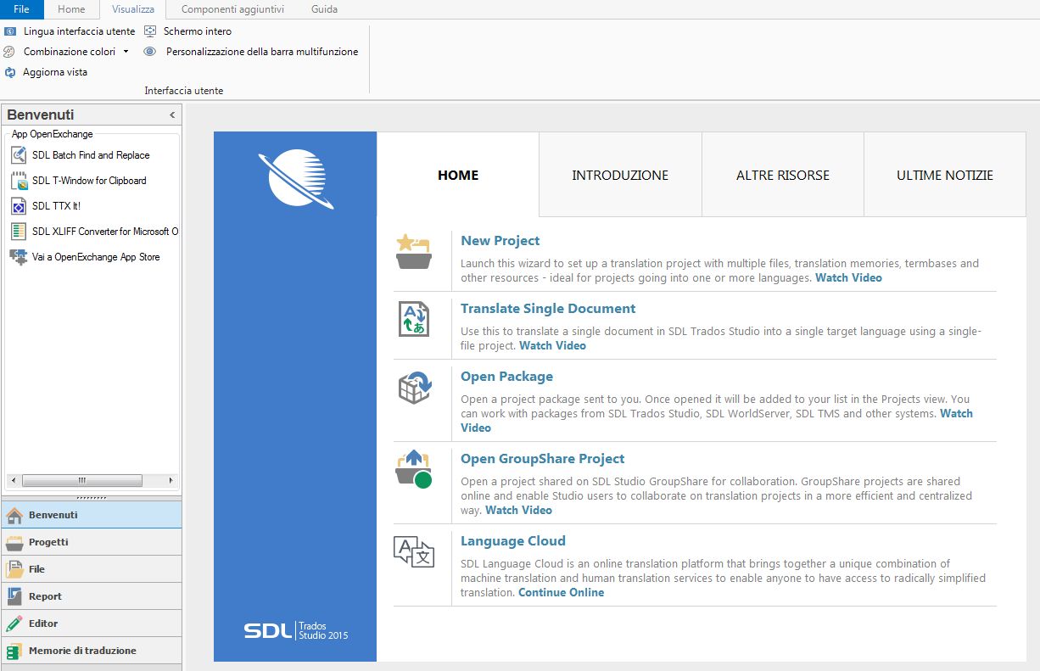The image size is (1040, 671).
Task: Open the Memorie di traduzione view label
Action: click(82, 651)
